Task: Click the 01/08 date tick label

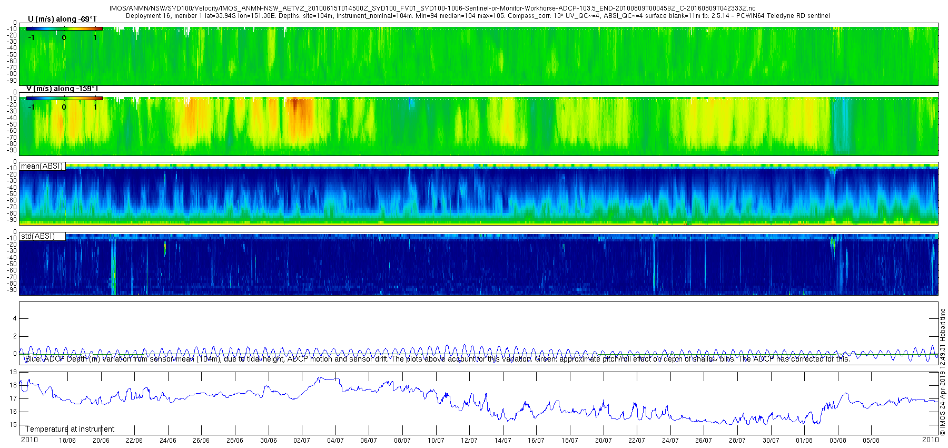Action: [x=804, y=441]
